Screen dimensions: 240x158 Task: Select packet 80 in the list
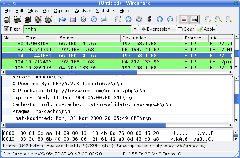117,44
